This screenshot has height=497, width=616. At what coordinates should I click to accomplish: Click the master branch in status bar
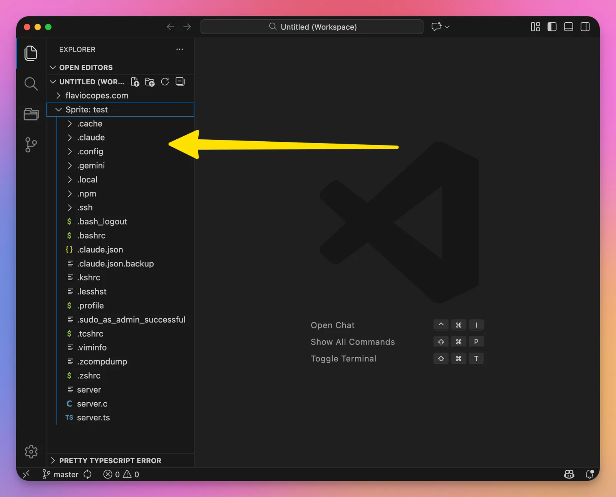click(60, 474)
